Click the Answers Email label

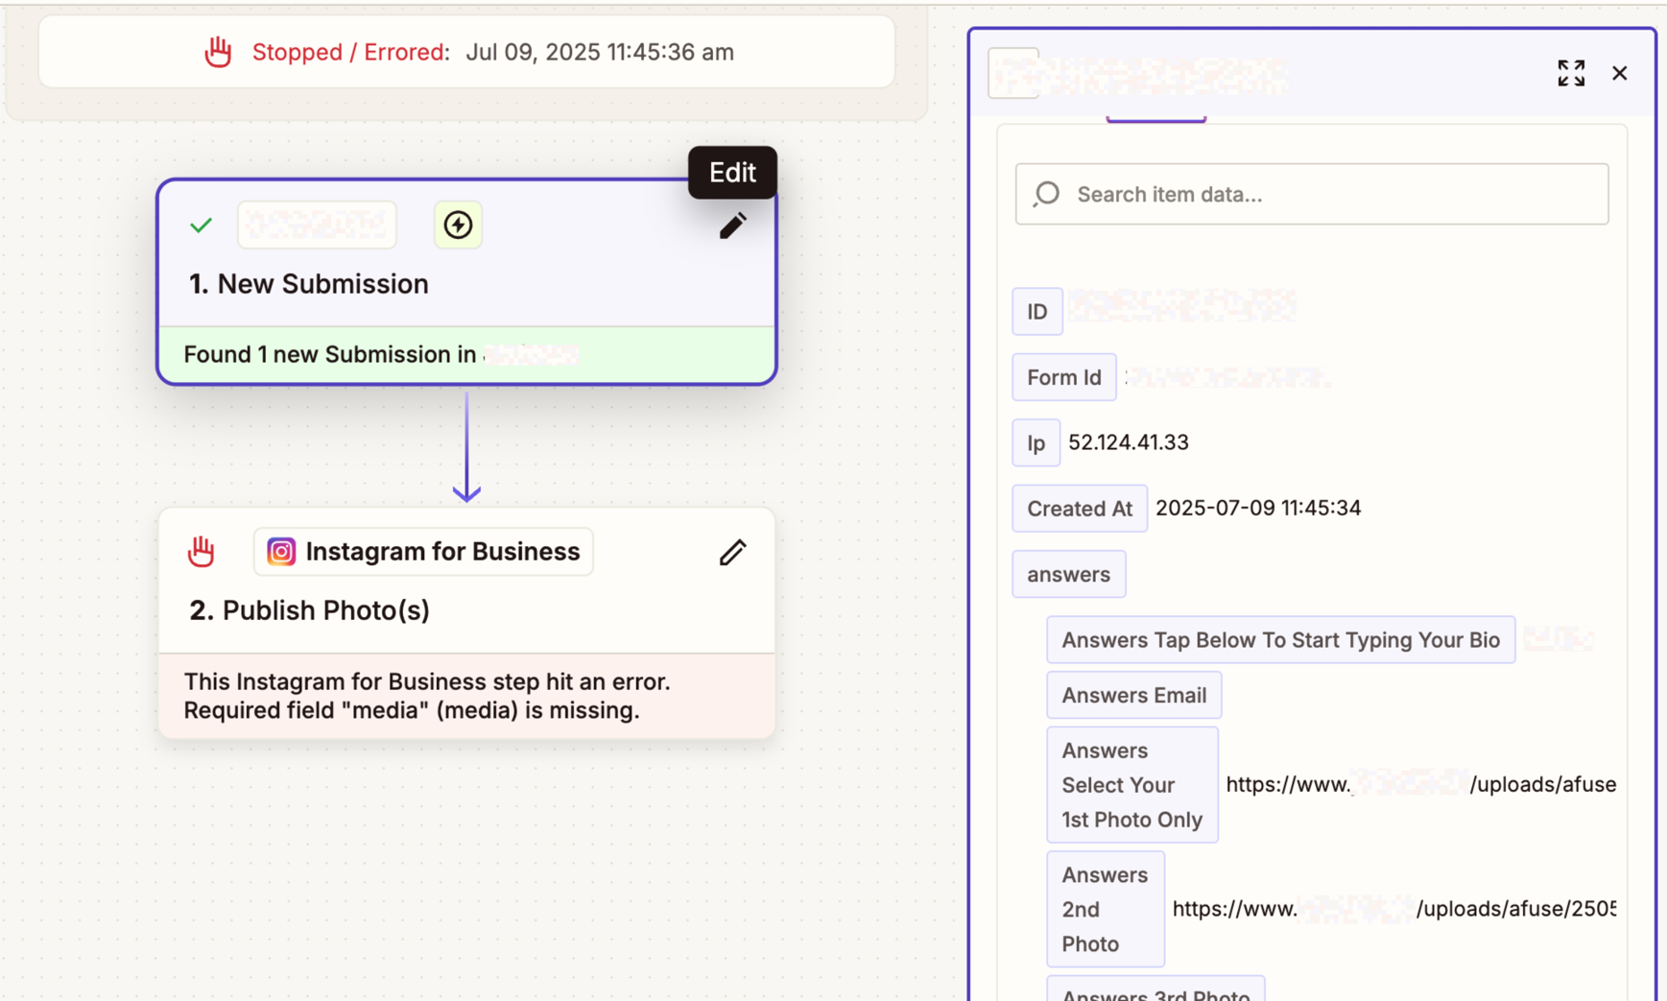pyautogui.click(x=1134, y=695)
